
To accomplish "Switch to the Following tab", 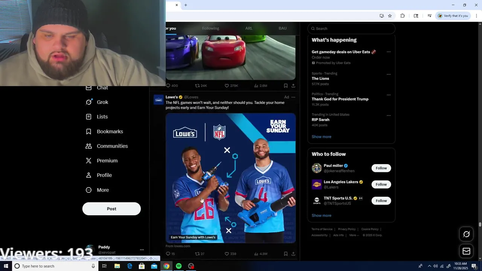I will click(210, 29).
